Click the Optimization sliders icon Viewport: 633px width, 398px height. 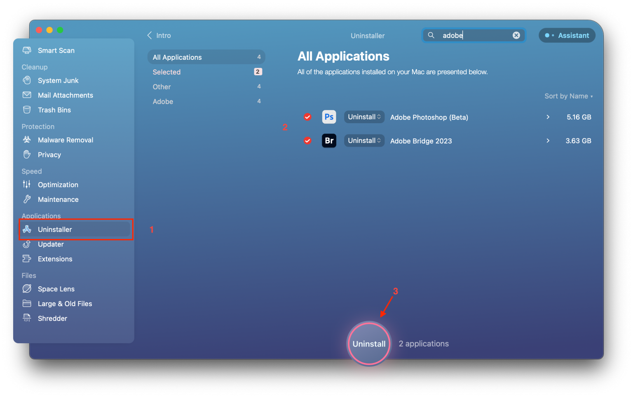[x=27, y=185]
